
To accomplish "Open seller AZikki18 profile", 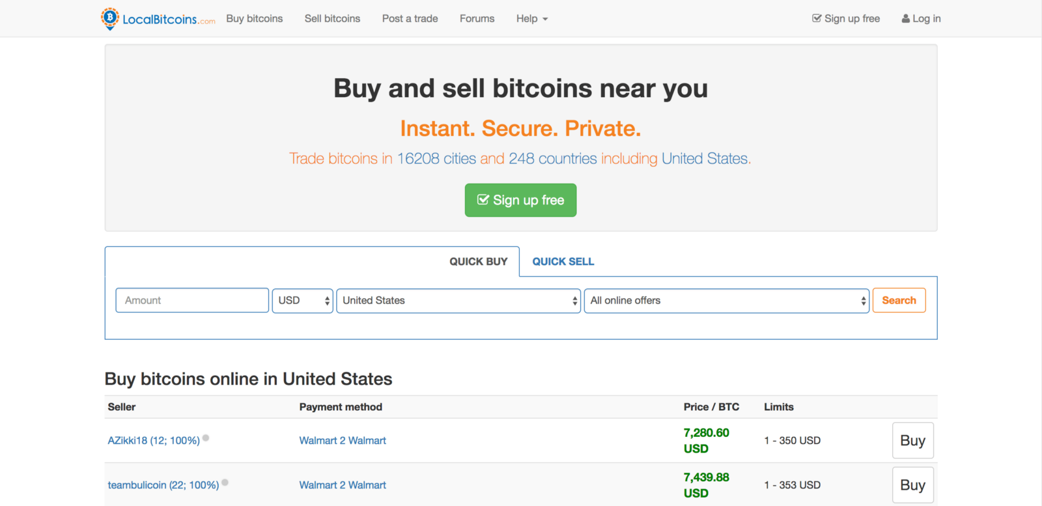I will pyautogui.click(x=154, y=441).
